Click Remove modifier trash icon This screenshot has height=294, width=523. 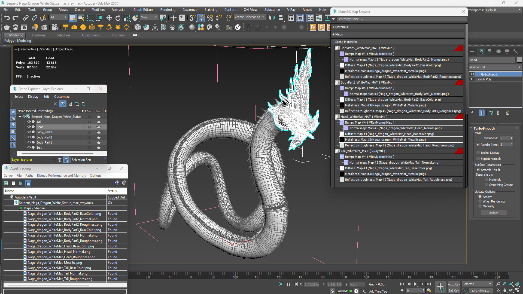498,113
